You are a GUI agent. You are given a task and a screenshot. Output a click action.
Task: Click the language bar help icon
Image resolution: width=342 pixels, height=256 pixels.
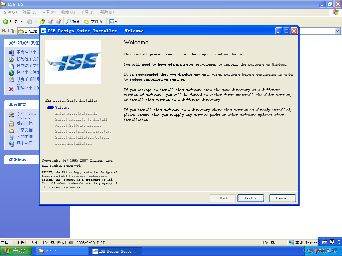[332, 242]
